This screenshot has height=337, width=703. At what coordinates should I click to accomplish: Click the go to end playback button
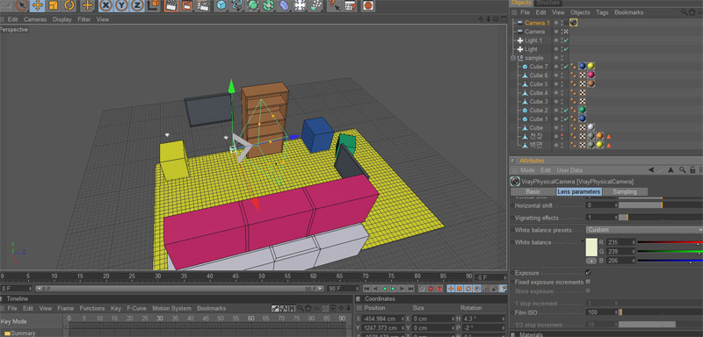click(x=410, y=289)
